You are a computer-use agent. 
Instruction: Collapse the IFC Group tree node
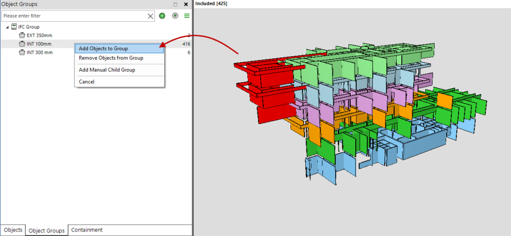click(x=7, y=27)
